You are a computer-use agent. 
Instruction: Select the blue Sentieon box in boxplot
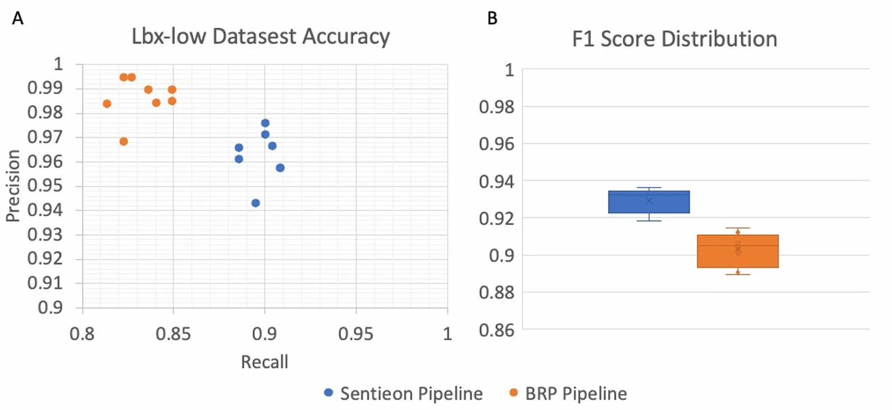[649, 202]
